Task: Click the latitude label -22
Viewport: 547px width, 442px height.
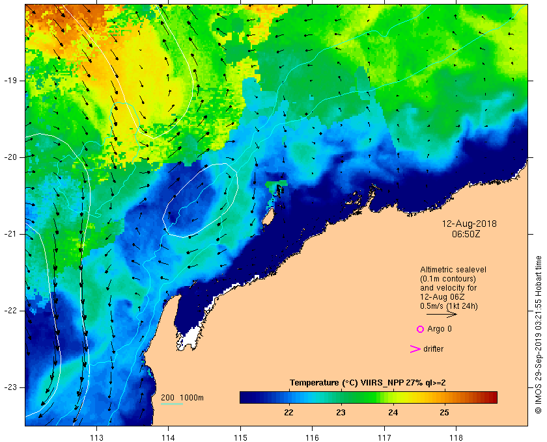Action: 10,311
